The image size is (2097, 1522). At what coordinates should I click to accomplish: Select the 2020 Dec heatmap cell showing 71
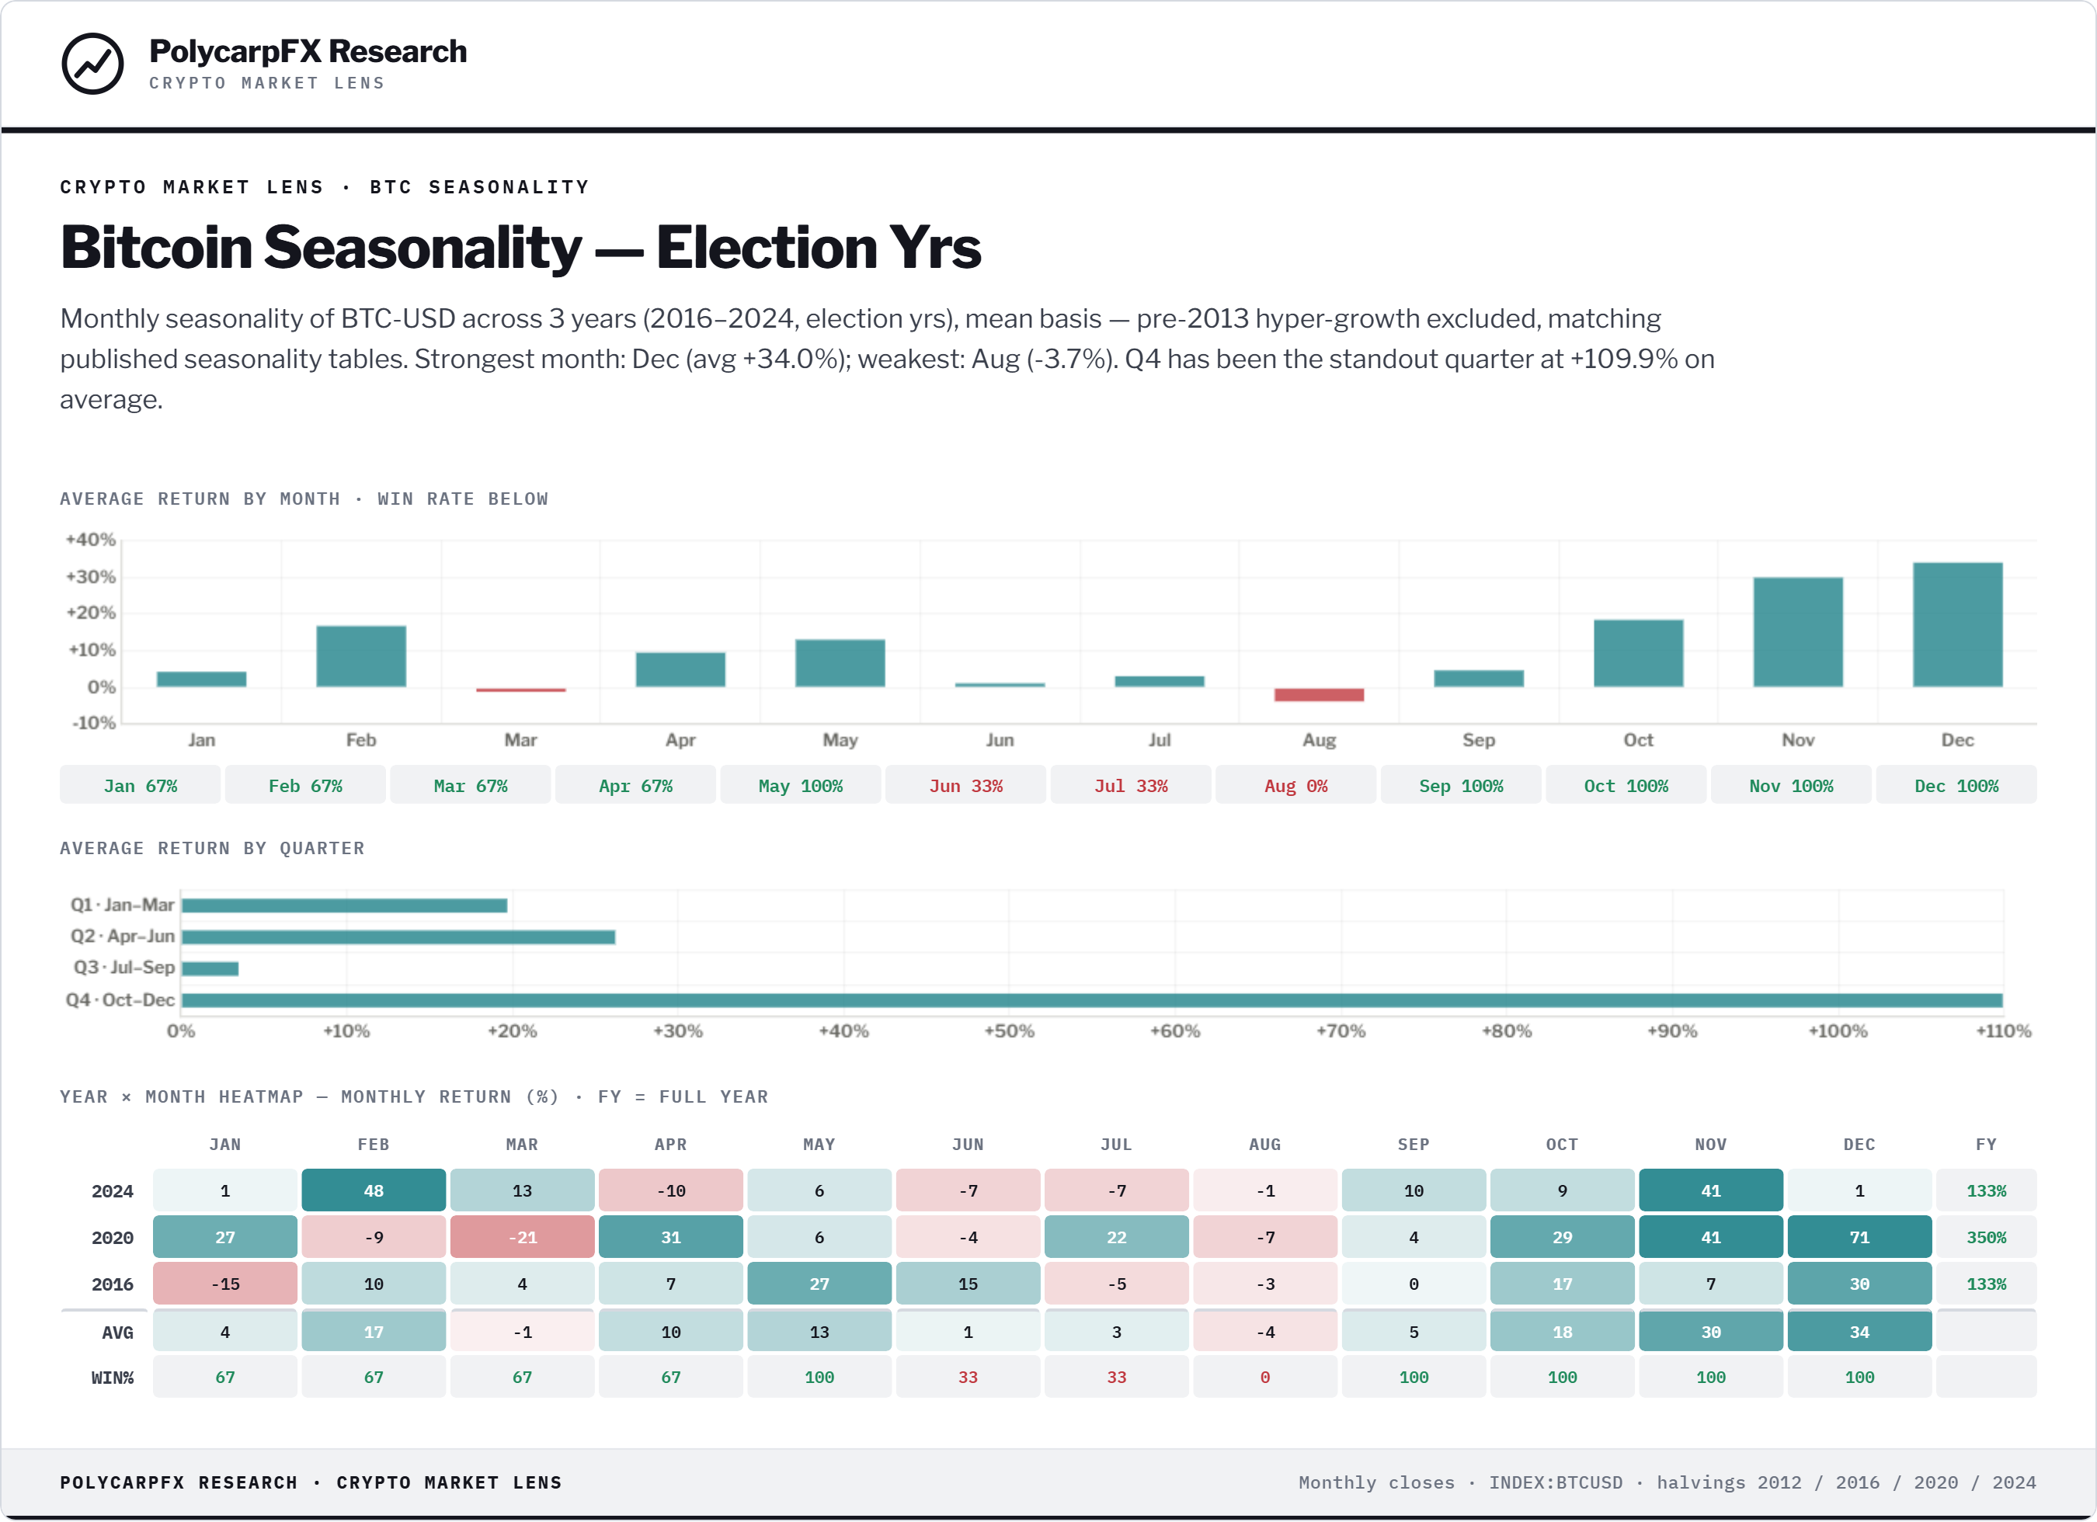point(1859,1236)
